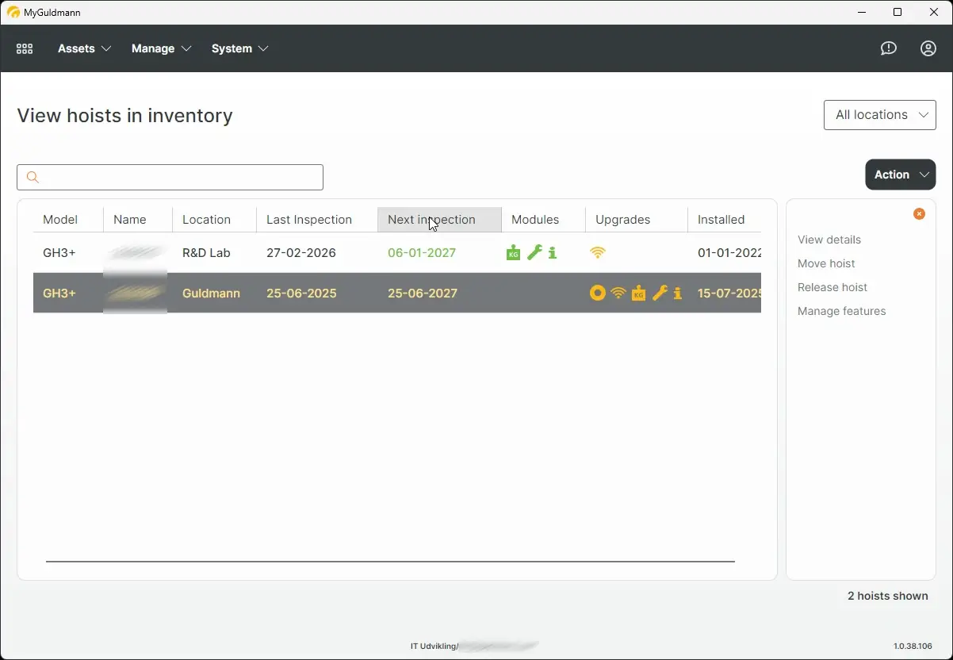
Task: Open the feedback message bubble icon
Action: click(888, 48)
